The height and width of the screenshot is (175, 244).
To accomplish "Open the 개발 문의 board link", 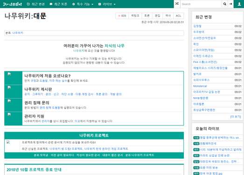I will (116, 94).
